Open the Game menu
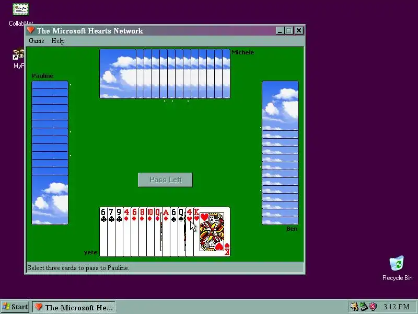This screenshot has height=314, width=418. tap(37, 41)
